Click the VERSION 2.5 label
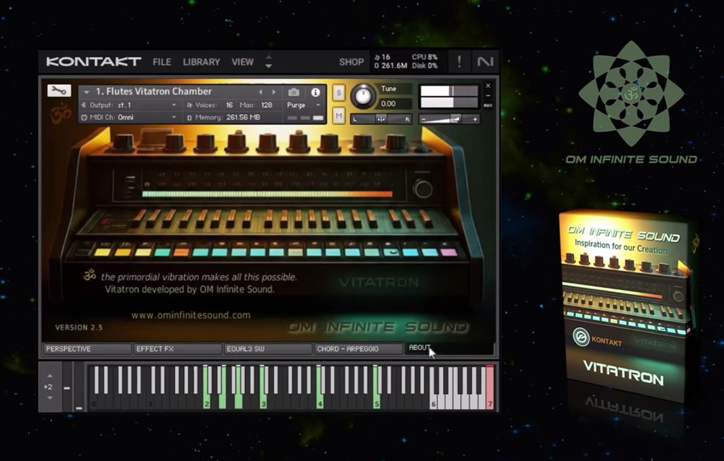This screenshot has width=724, height=461. [x=79, y=327]
